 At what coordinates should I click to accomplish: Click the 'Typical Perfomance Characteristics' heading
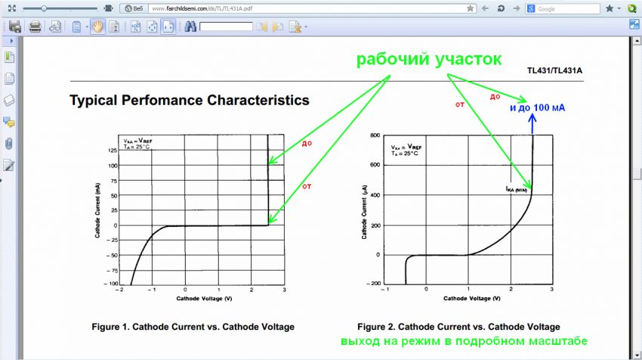(189, 101)
